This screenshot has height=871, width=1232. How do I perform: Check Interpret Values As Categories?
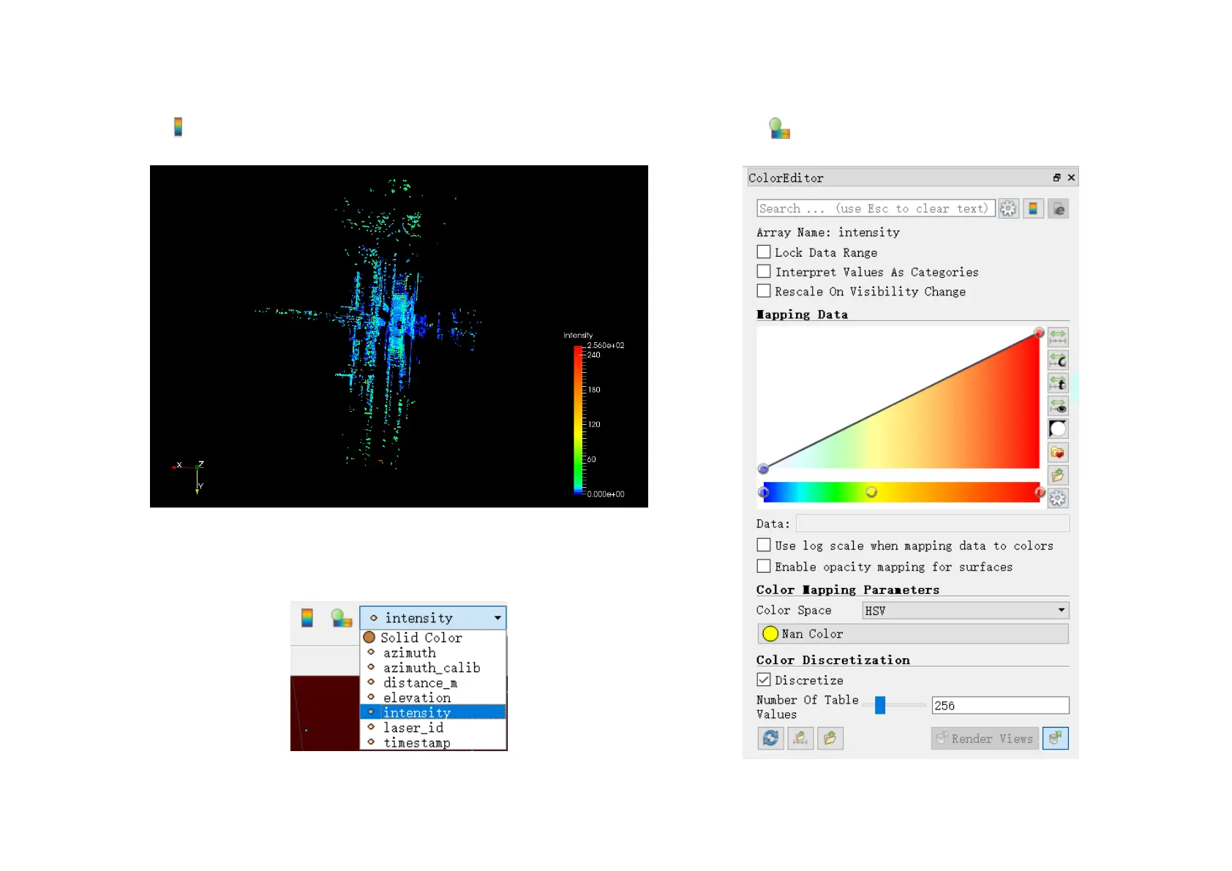click(x=764, y=271)
